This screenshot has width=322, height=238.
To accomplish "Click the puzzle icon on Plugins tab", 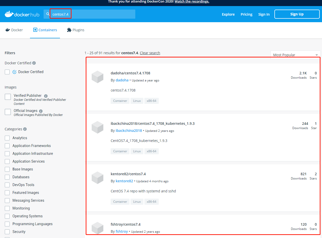I will pyautogui.click(x=69, y=30).
